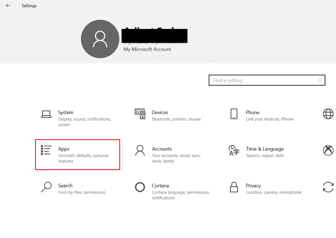Open Accounts settings
This screenshot has width=336, height=238.
click(x=162, y=149)
